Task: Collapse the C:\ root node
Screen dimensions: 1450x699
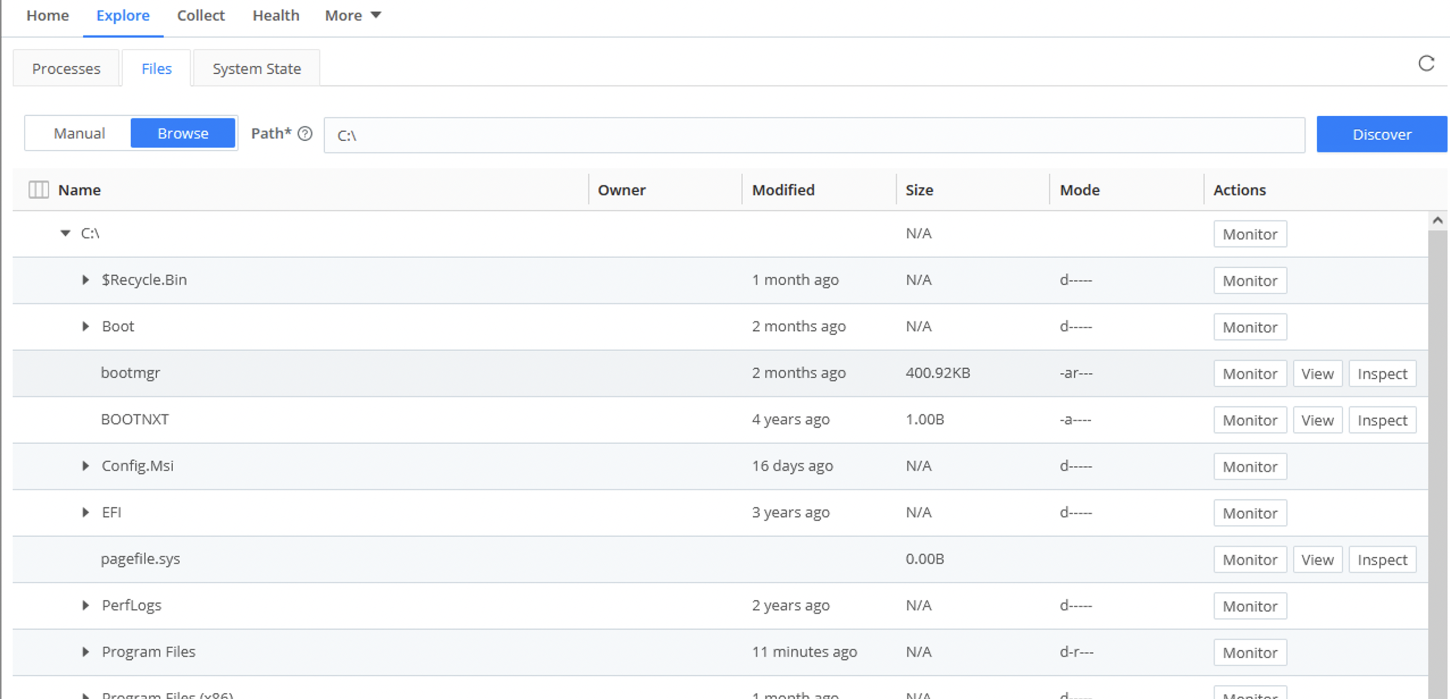Action: pyautogui.click(x=65, y=233)
